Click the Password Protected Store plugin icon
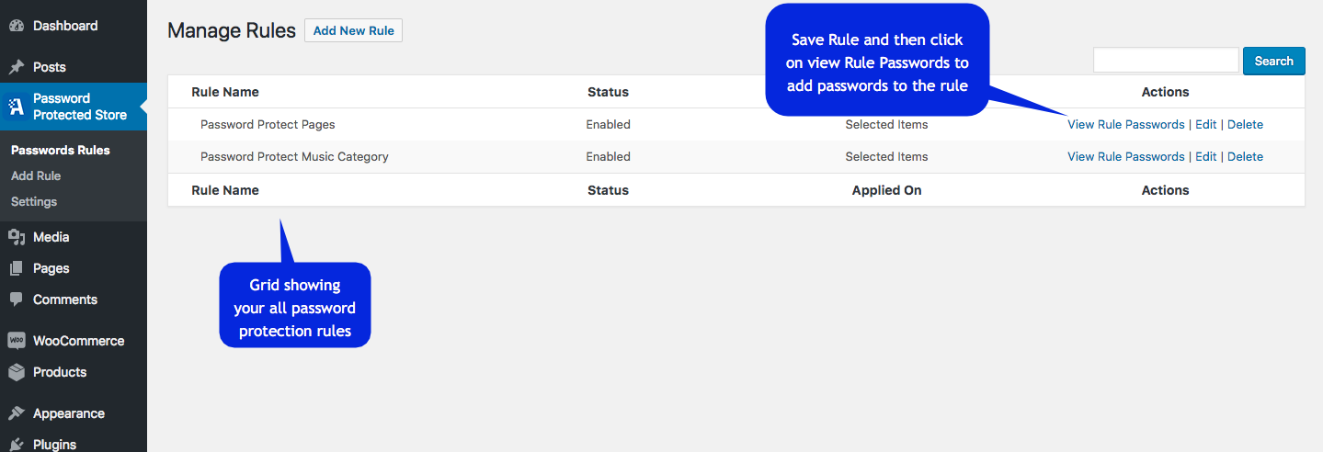Viewport: 1323px width, 452px height. (x=16, y=107)
